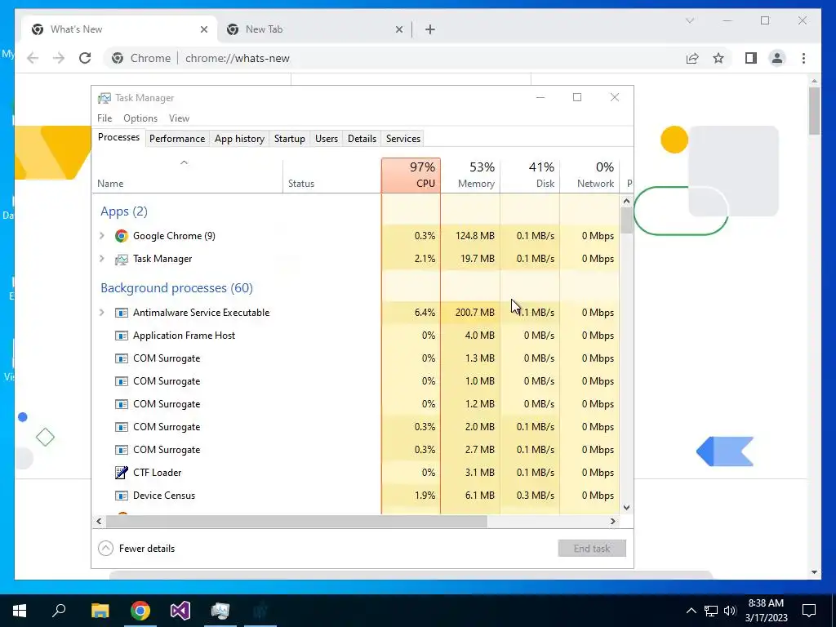Open Task Manager Options menu

[x=140, y=118]
